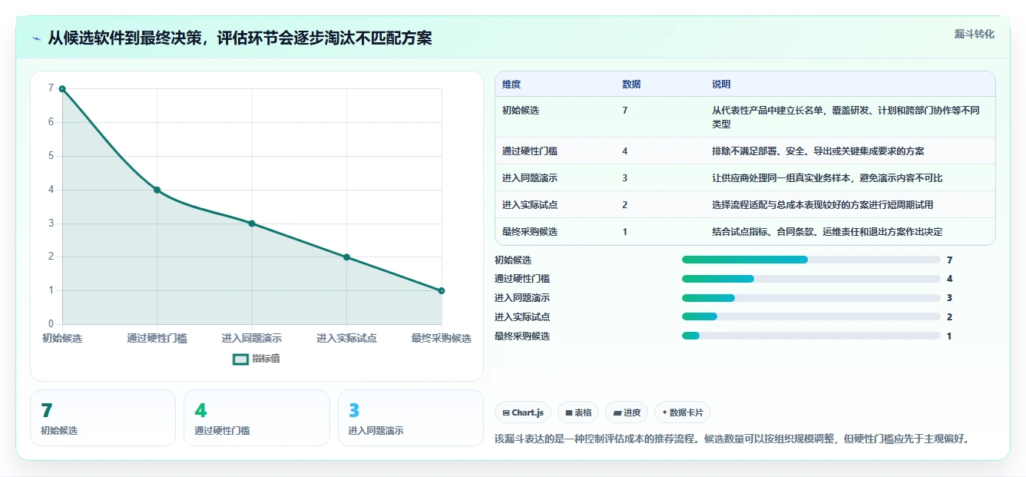Click the description starting with 让供应商处理
This screenshot has width=1026, height=477.
click(827, 178)
